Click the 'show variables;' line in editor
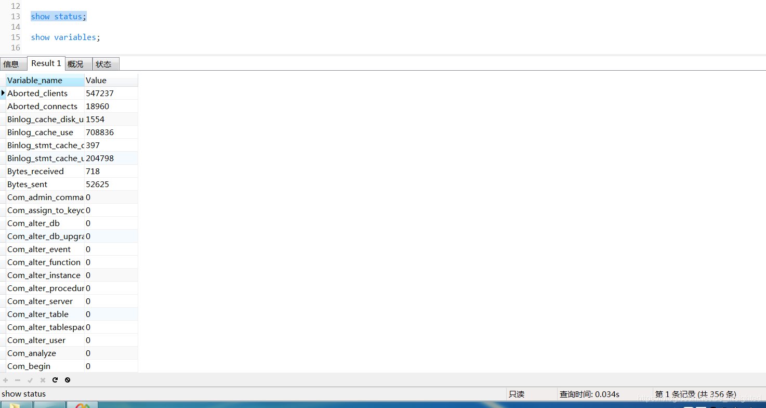Viewport: 766px width, 408px height. pos(65,37)
